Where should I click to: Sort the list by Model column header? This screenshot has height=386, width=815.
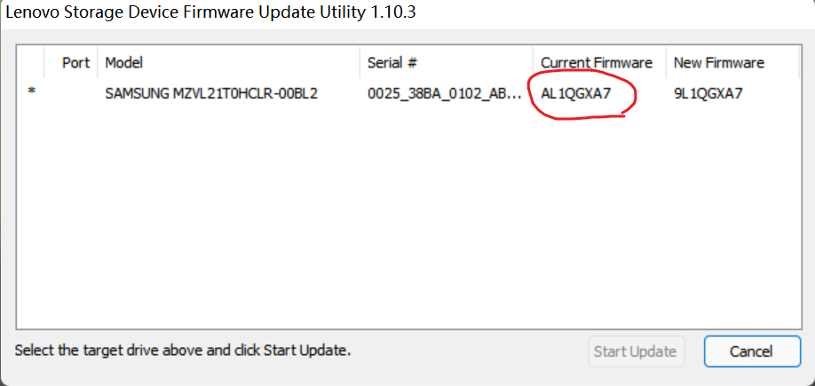pos(123,63)
